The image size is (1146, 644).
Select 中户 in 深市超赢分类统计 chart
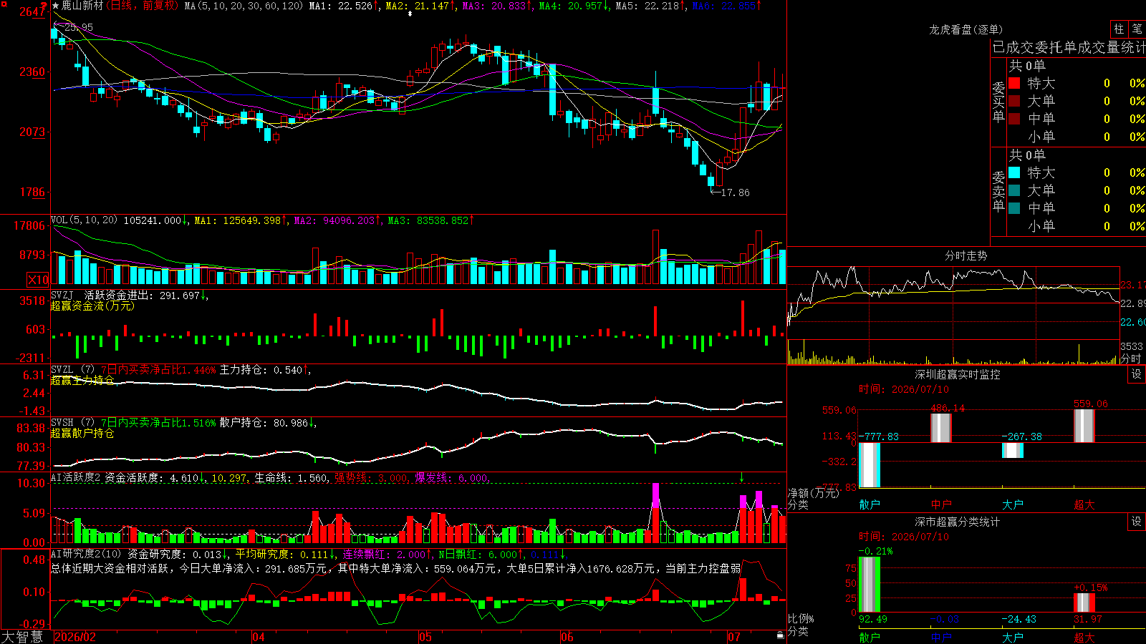941,637
